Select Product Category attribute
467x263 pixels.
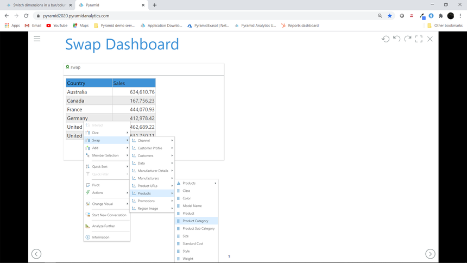coord(196,221)
